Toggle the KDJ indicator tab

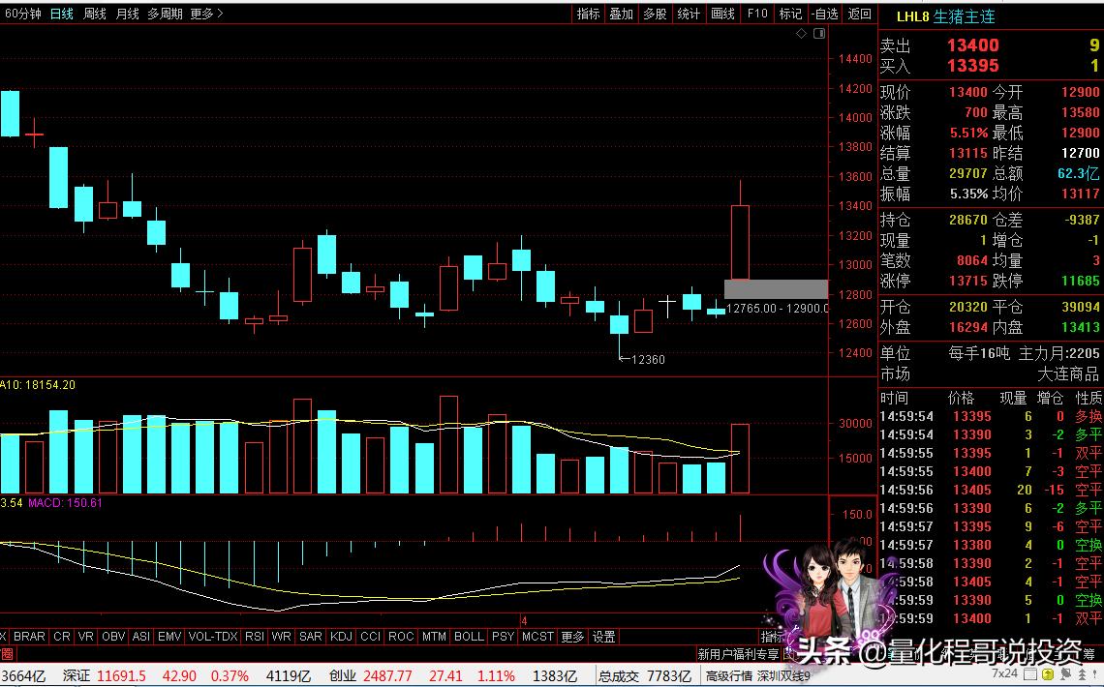(x=341, y=637)
